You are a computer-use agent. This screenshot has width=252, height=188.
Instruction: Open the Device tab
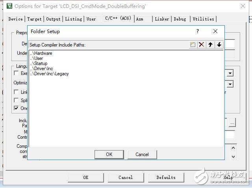(16, 19)
